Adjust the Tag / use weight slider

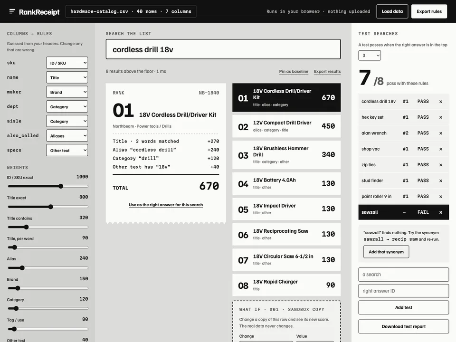coord(48,329)
